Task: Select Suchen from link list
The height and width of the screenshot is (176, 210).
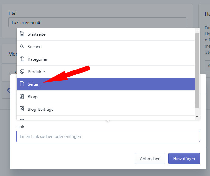Action: 105,47
